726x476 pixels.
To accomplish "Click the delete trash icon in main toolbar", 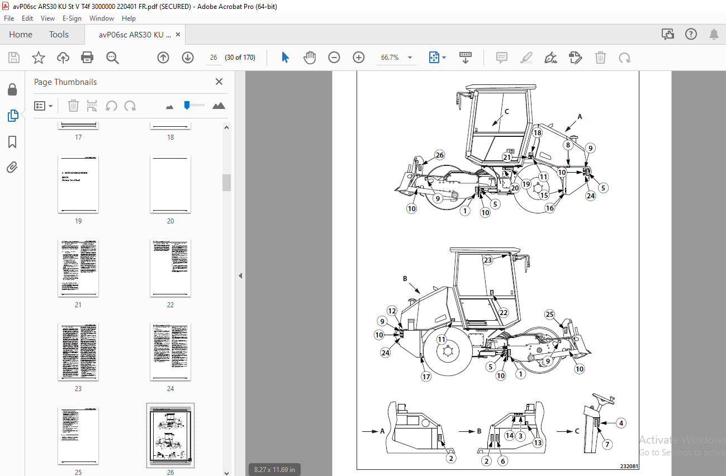I will pyautogui.click(x=600, y=58).
